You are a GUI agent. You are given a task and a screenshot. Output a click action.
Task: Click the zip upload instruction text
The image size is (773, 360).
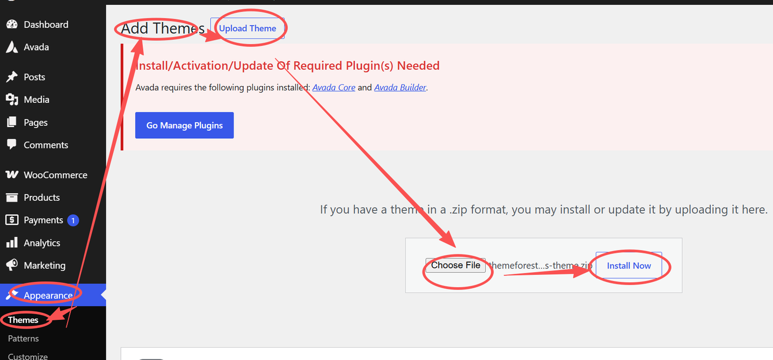[544, 209]
